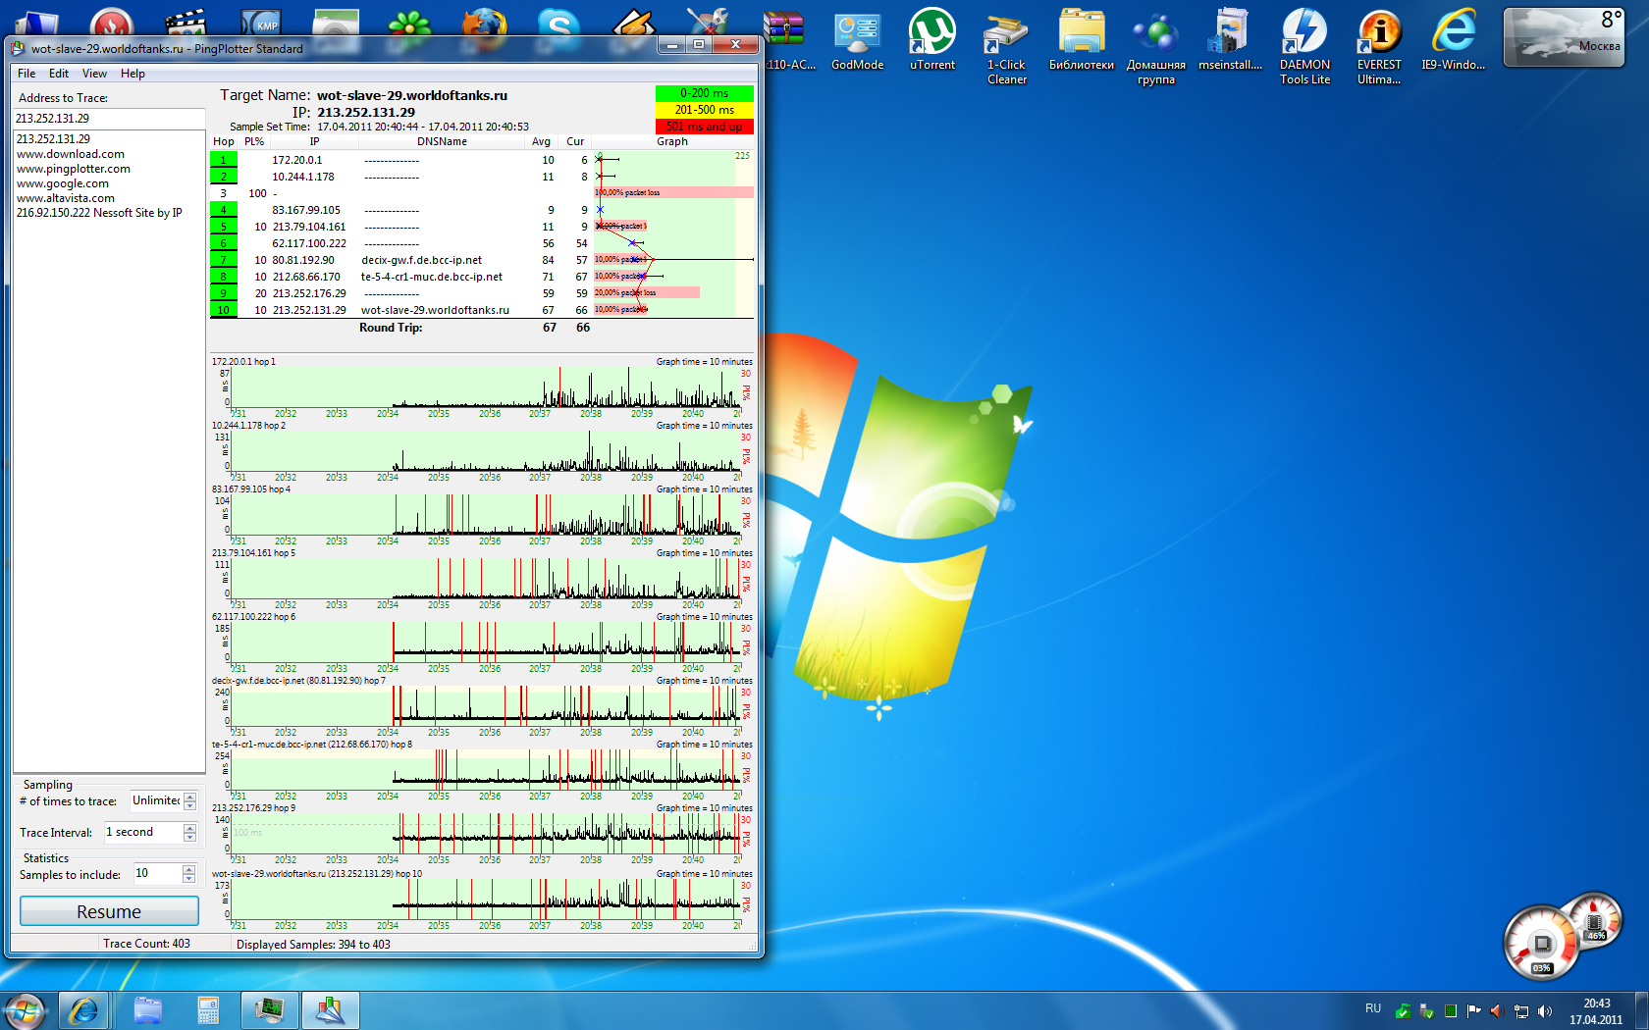1649x1030 pixels.
Task: Click the green 0-200 ms legend swatch
Action: (705, 93)
